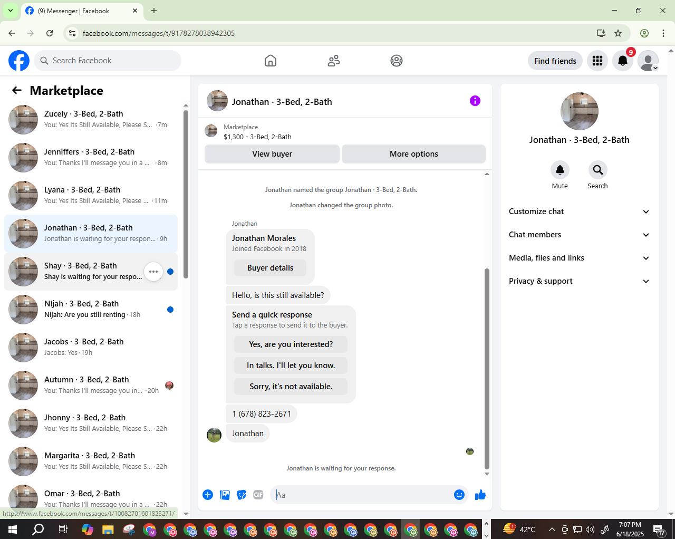Search in conversation magnifier icon
Image resolution: width=675 pixels, height=539 pixels.
click(x=597, y=170)
